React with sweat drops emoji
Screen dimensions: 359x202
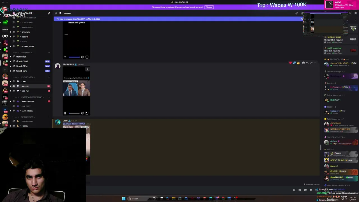(294, 63)
